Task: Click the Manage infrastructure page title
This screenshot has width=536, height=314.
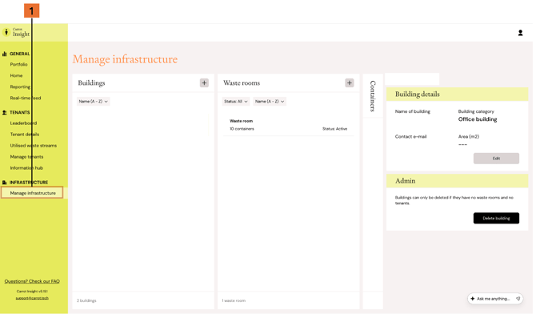Action: [125, 59]
